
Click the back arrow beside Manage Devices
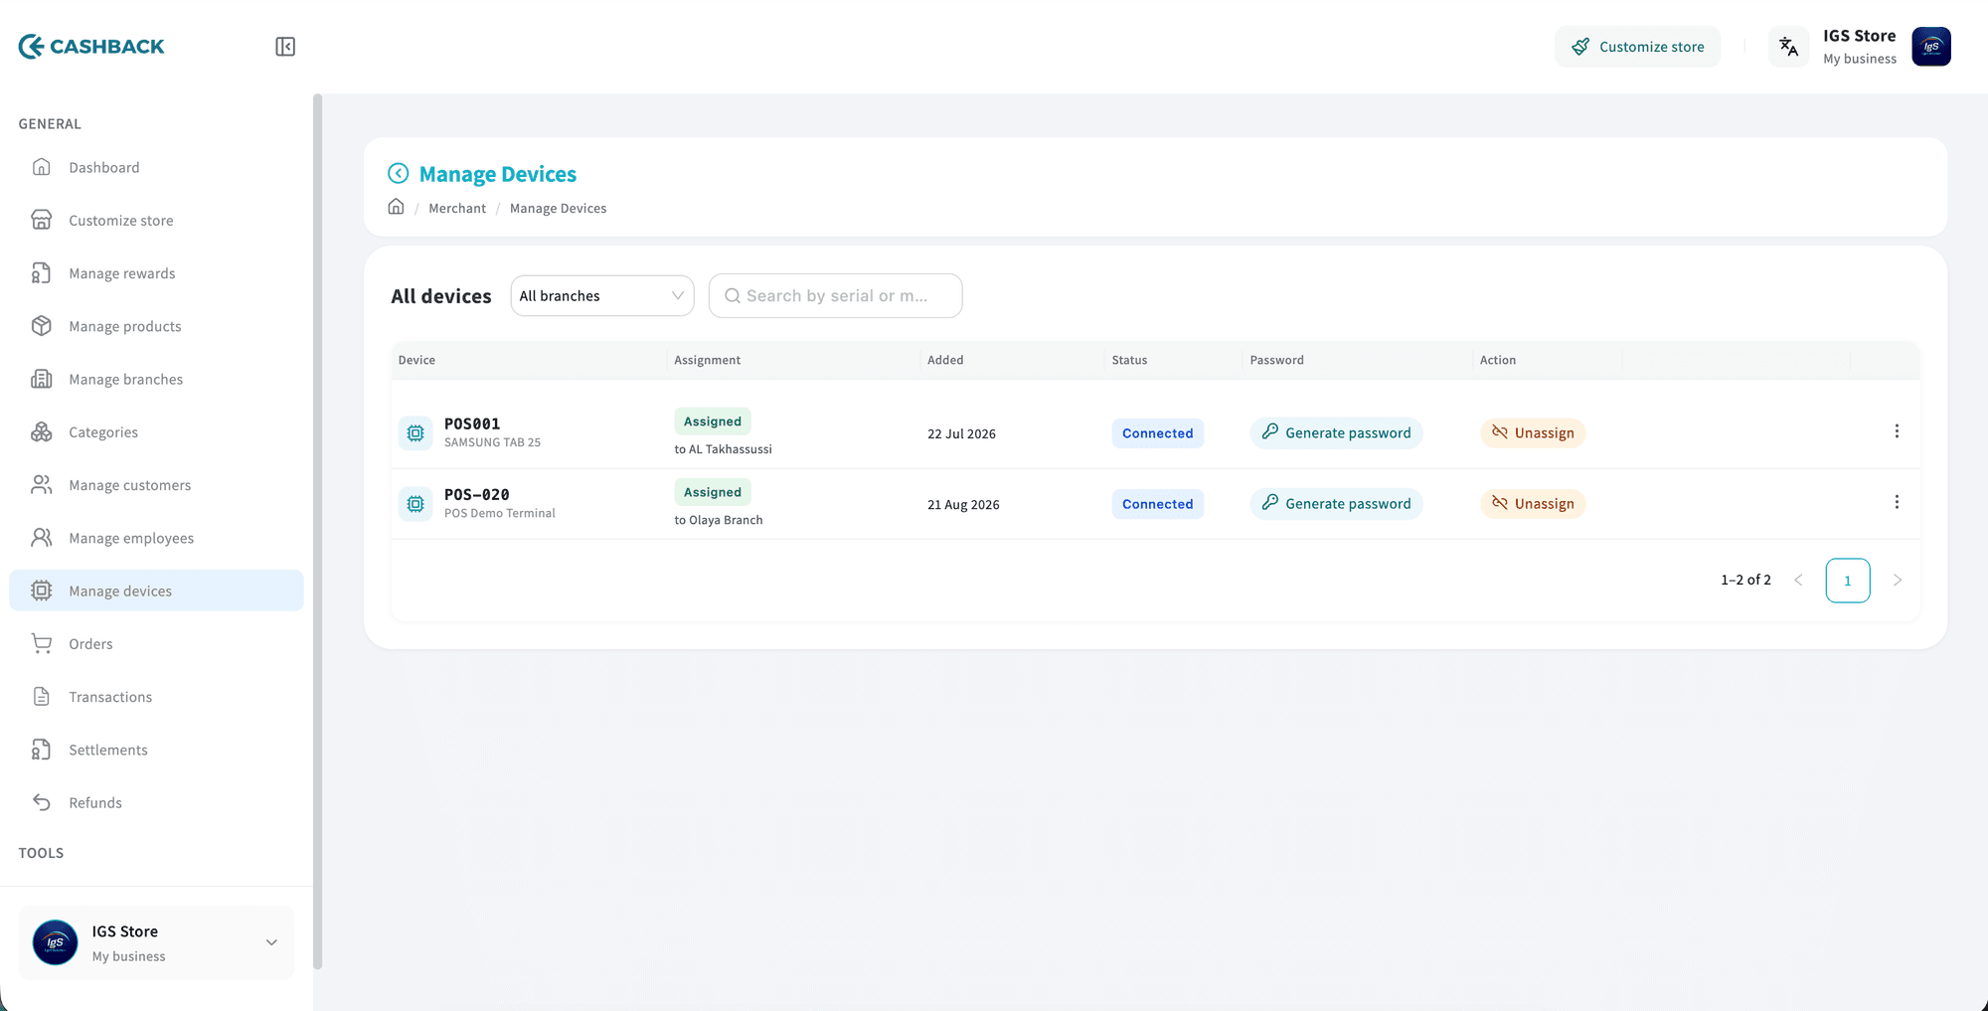[398, 174]
